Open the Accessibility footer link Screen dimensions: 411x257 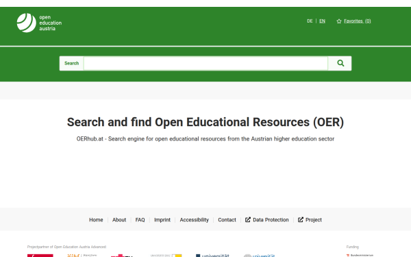[x=195, y=220]
